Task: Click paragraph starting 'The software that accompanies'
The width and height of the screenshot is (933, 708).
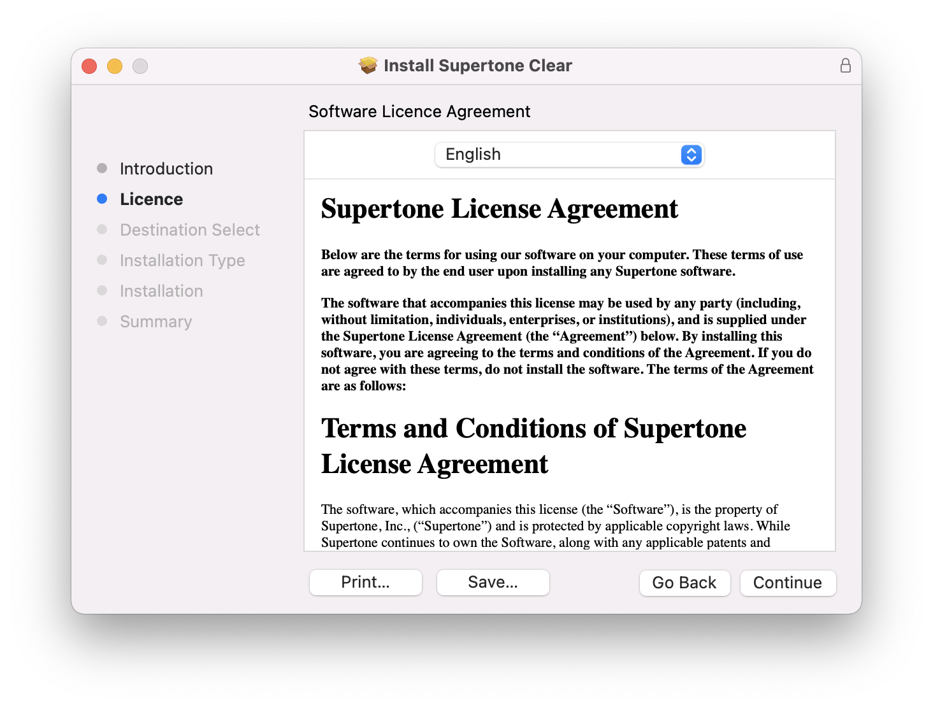Action: 567,344
